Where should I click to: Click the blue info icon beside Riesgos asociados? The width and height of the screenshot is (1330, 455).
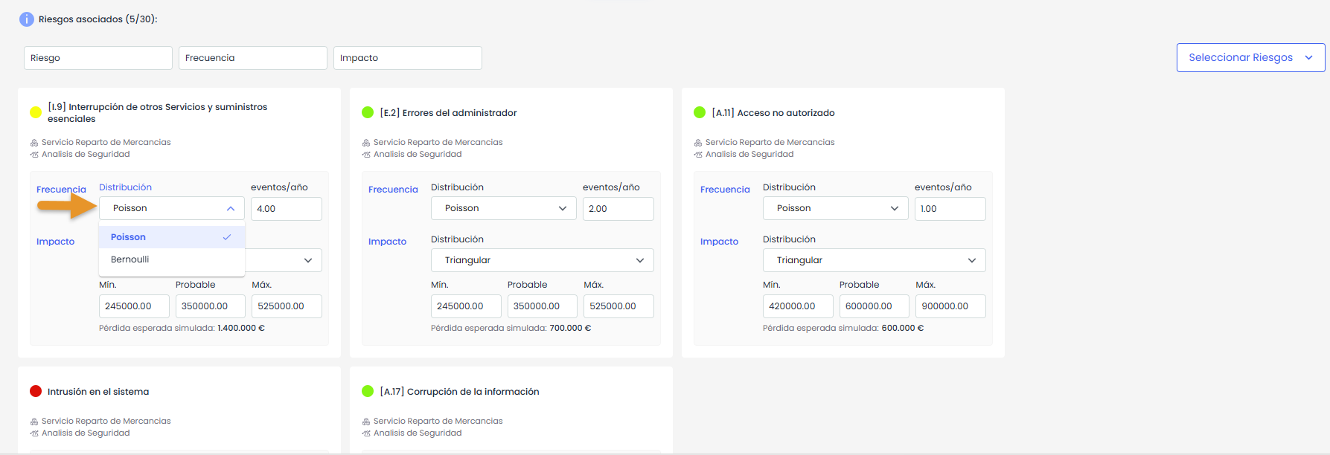point(27,19)
